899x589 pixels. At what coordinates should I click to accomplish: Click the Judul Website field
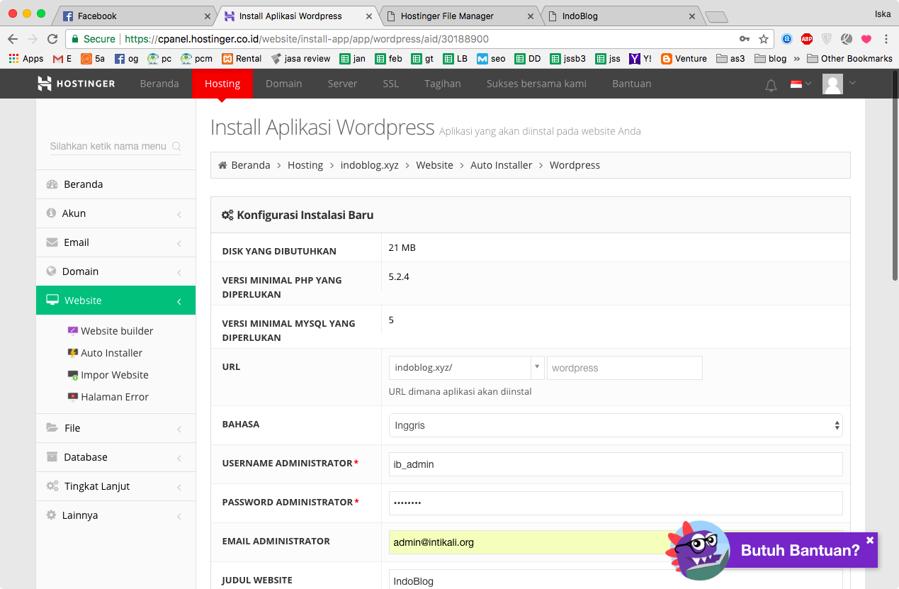616,580
